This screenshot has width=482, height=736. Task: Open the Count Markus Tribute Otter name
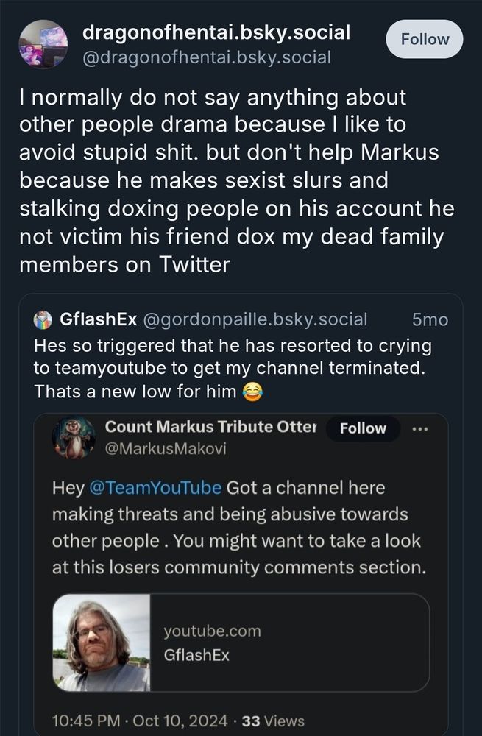(210, 427)
